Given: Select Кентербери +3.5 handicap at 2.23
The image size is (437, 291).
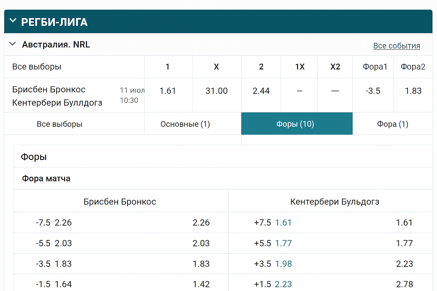Looking at the screenshot, I should coord(404,264).
